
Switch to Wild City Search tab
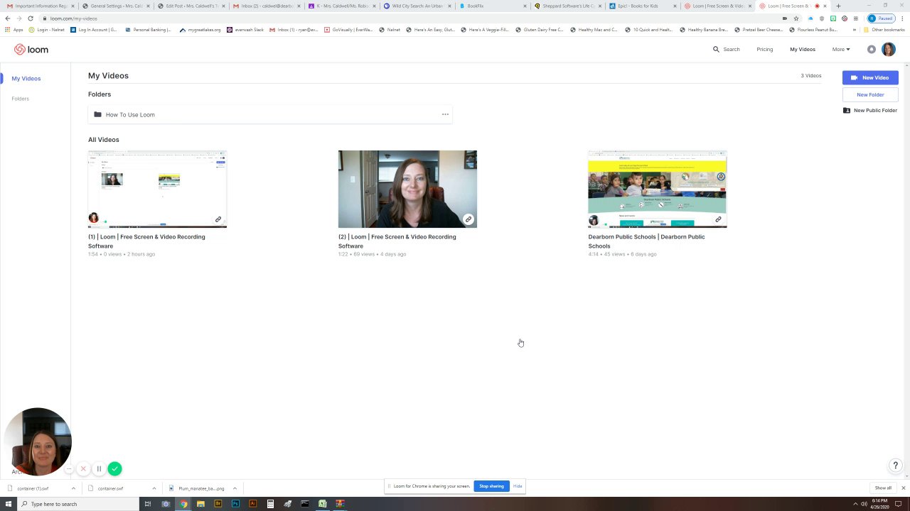click(x=417, y=6)
